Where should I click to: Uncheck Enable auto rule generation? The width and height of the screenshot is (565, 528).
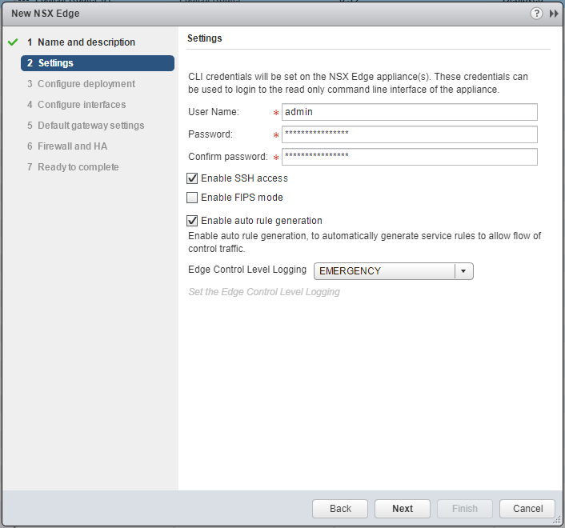192,221
